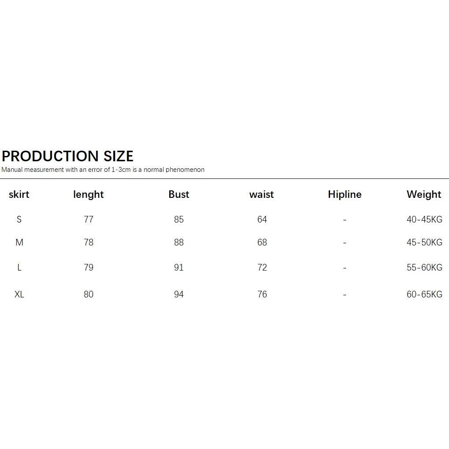
Task: Select the 40-45KG weight cell
Action: pyautogui.click(x=424, y=219)
